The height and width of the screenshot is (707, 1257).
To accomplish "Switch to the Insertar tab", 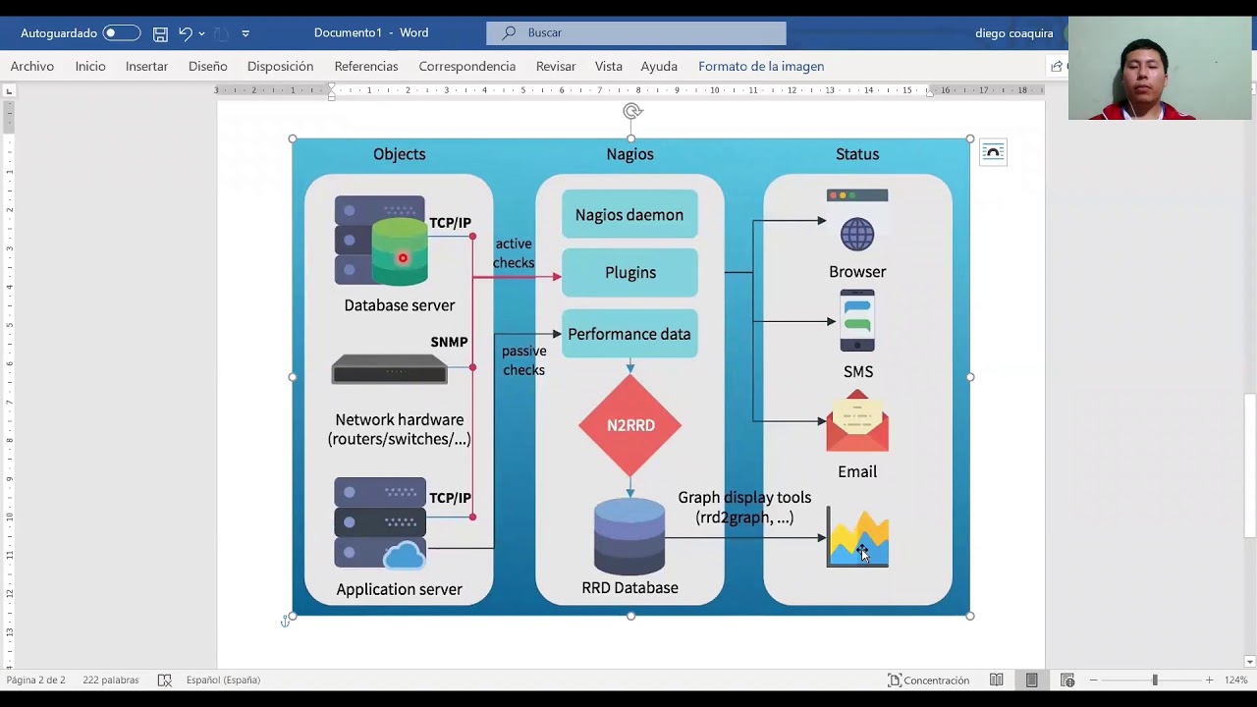I will [x=146, y=66].
